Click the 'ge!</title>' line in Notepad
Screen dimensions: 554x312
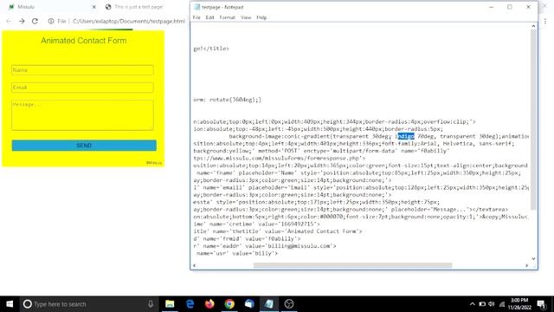pyautogui.click(x=211, y=49)
